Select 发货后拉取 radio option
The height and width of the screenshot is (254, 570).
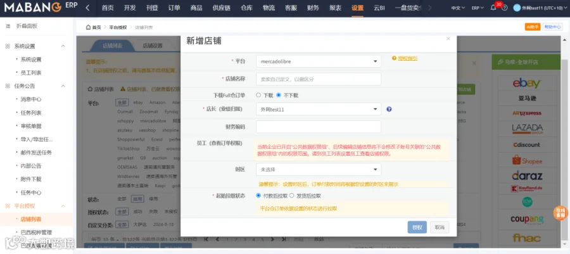[x=291, y=196]
